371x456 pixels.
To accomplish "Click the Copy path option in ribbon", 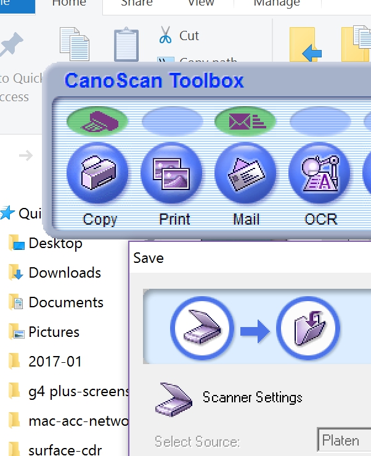I will point(198,60).
